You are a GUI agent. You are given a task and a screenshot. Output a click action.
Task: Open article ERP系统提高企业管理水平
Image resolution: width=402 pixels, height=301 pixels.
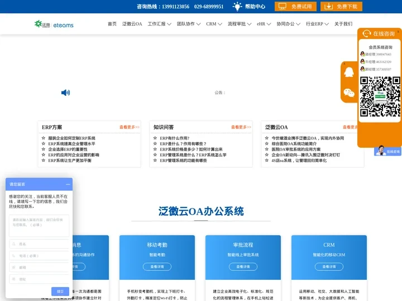click(72, 144)
